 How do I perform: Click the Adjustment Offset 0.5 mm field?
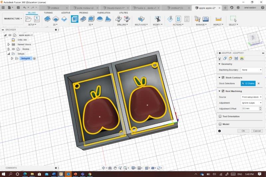point(250,109)
